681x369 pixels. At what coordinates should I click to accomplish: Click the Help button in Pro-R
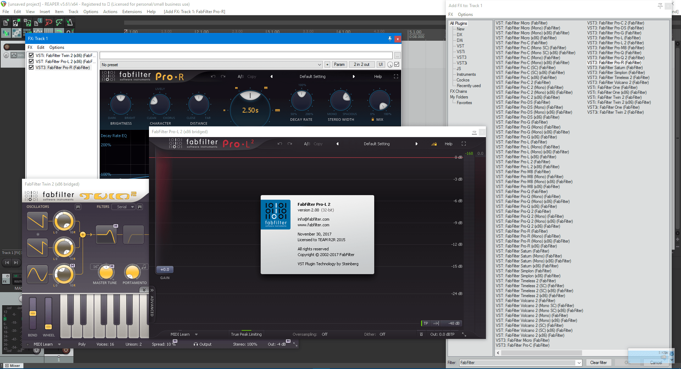(378, 76)
